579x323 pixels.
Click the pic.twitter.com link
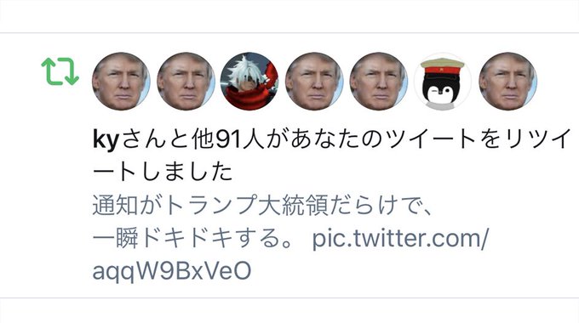click(400, 238)
